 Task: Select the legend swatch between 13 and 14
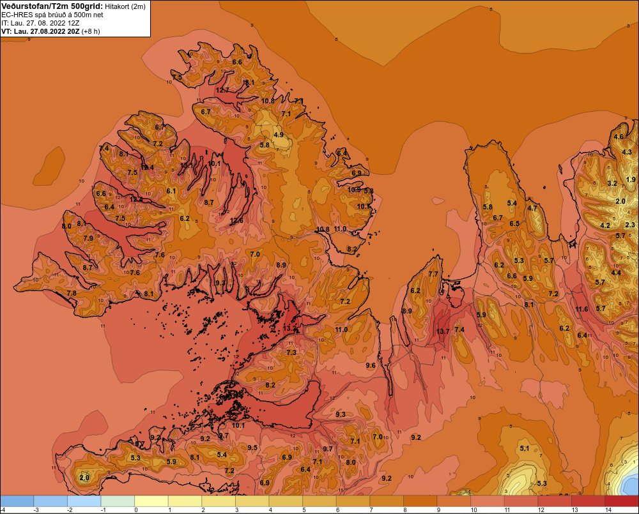pos(588,501)
